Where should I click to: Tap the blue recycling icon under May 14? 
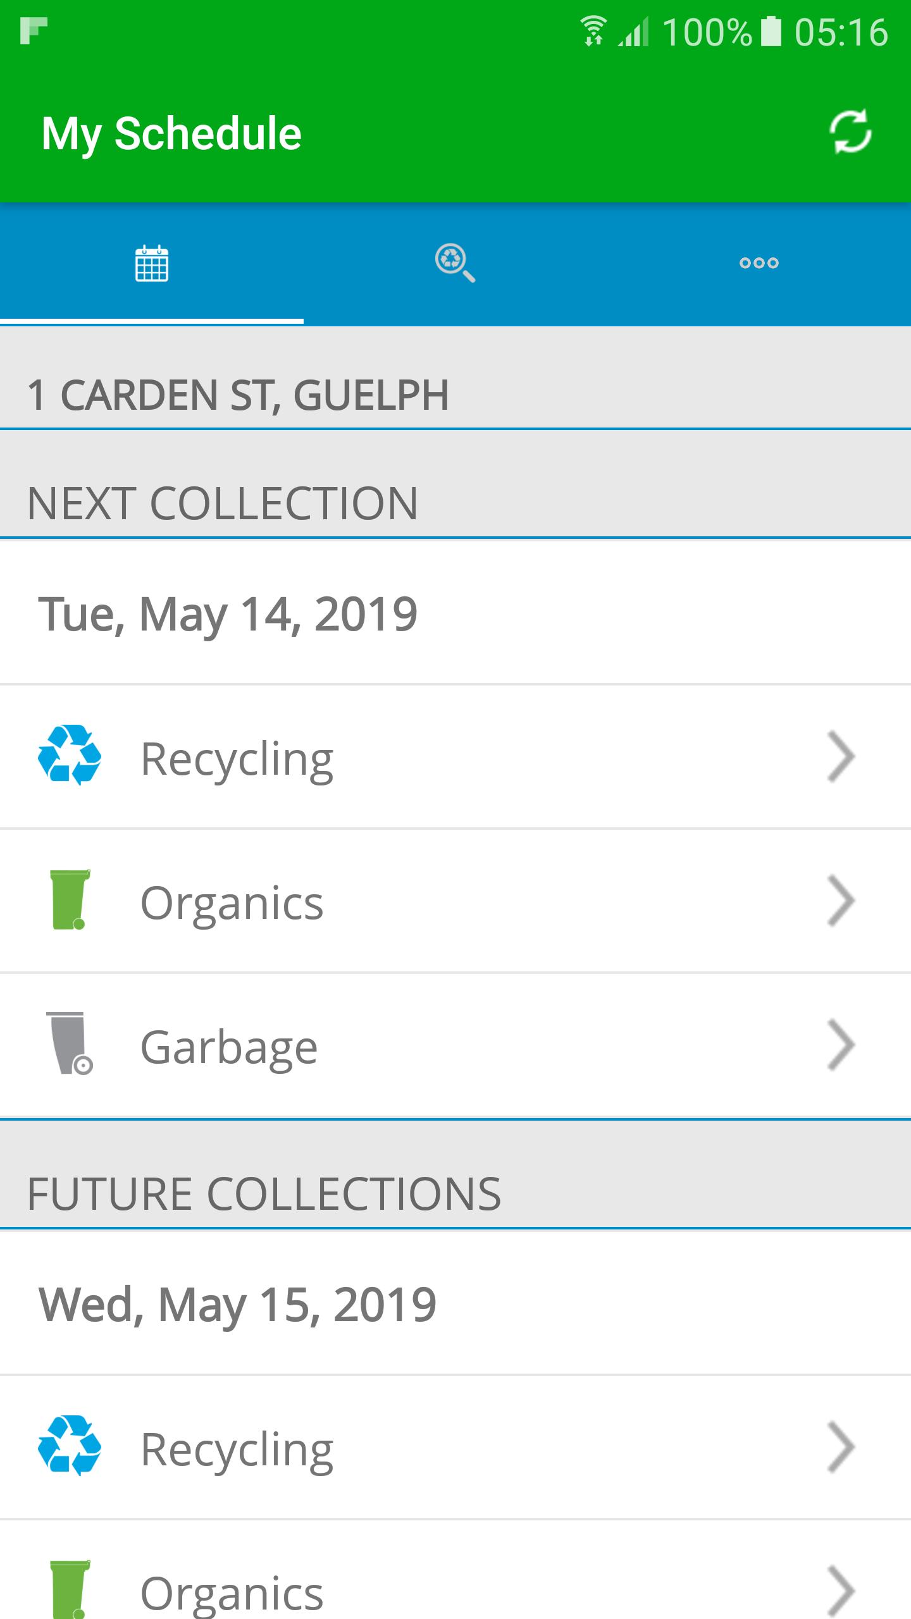(70, 756)
